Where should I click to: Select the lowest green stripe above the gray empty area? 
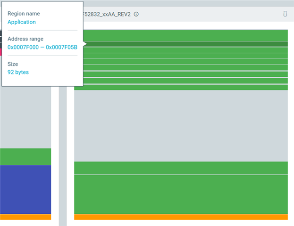click(x=181, y=88)
